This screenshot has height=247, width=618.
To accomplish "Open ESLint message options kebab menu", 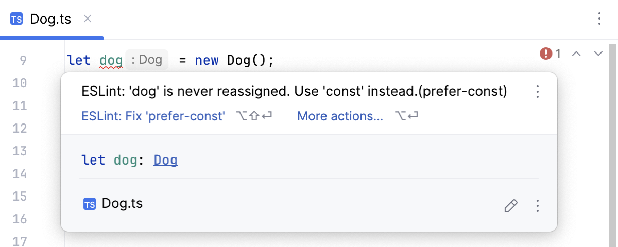I will [538, 92].
